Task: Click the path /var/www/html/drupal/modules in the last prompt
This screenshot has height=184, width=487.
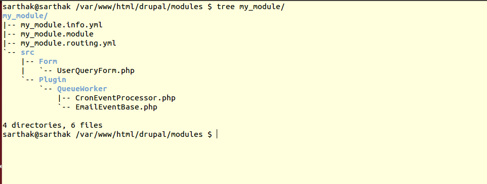Action: click(x=139, y=135)
